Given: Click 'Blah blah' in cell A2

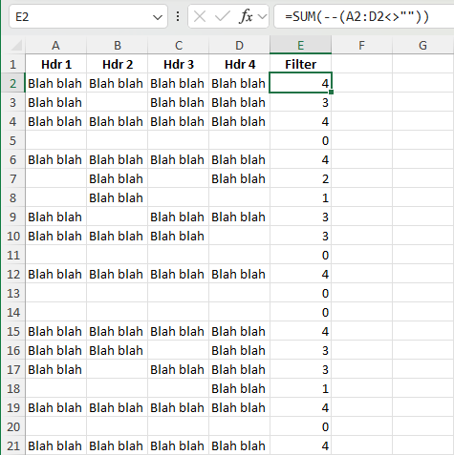Looking at the screenshot, I should 54,83.
